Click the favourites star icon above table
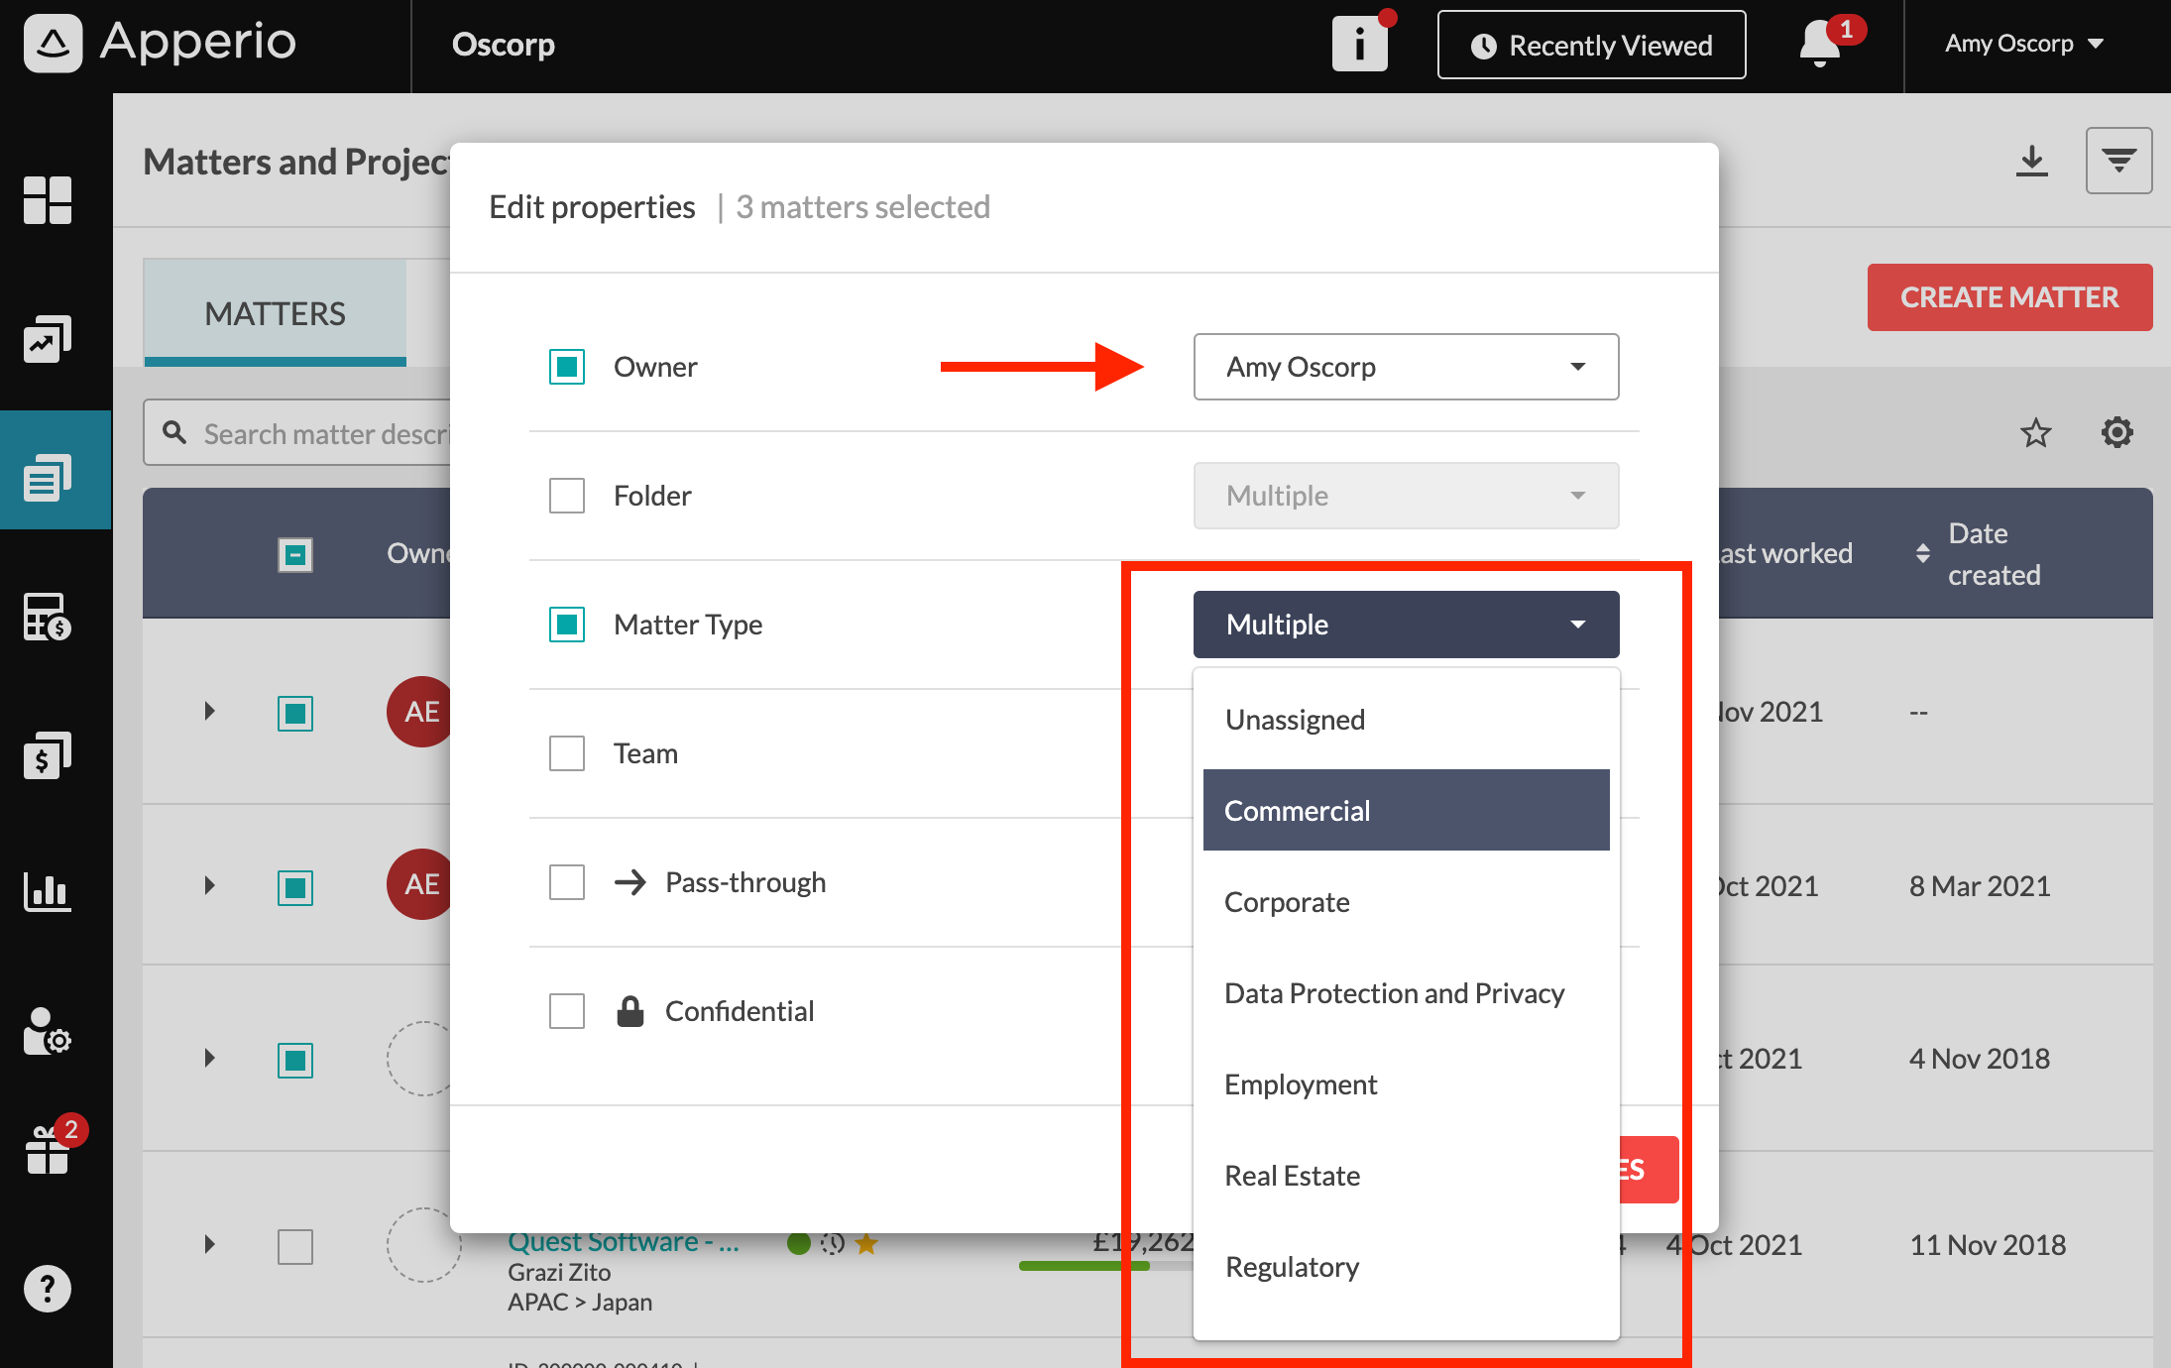2171x1368 pixels. (2036, 432)
